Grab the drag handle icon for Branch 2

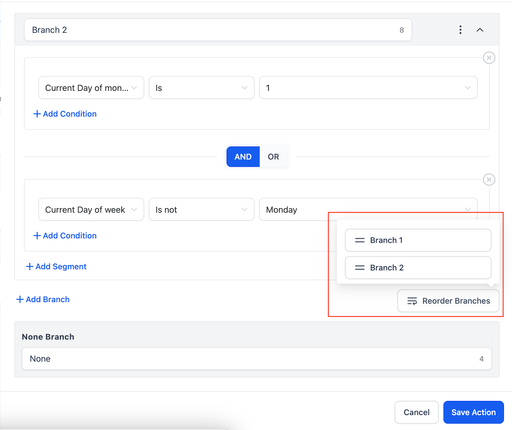click(x=360, y=268)
